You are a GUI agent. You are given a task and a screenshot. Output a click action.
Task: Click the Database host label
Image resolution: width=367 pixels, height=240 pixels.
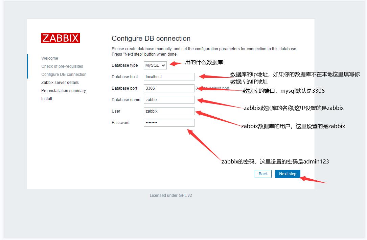tap(125, 77)
